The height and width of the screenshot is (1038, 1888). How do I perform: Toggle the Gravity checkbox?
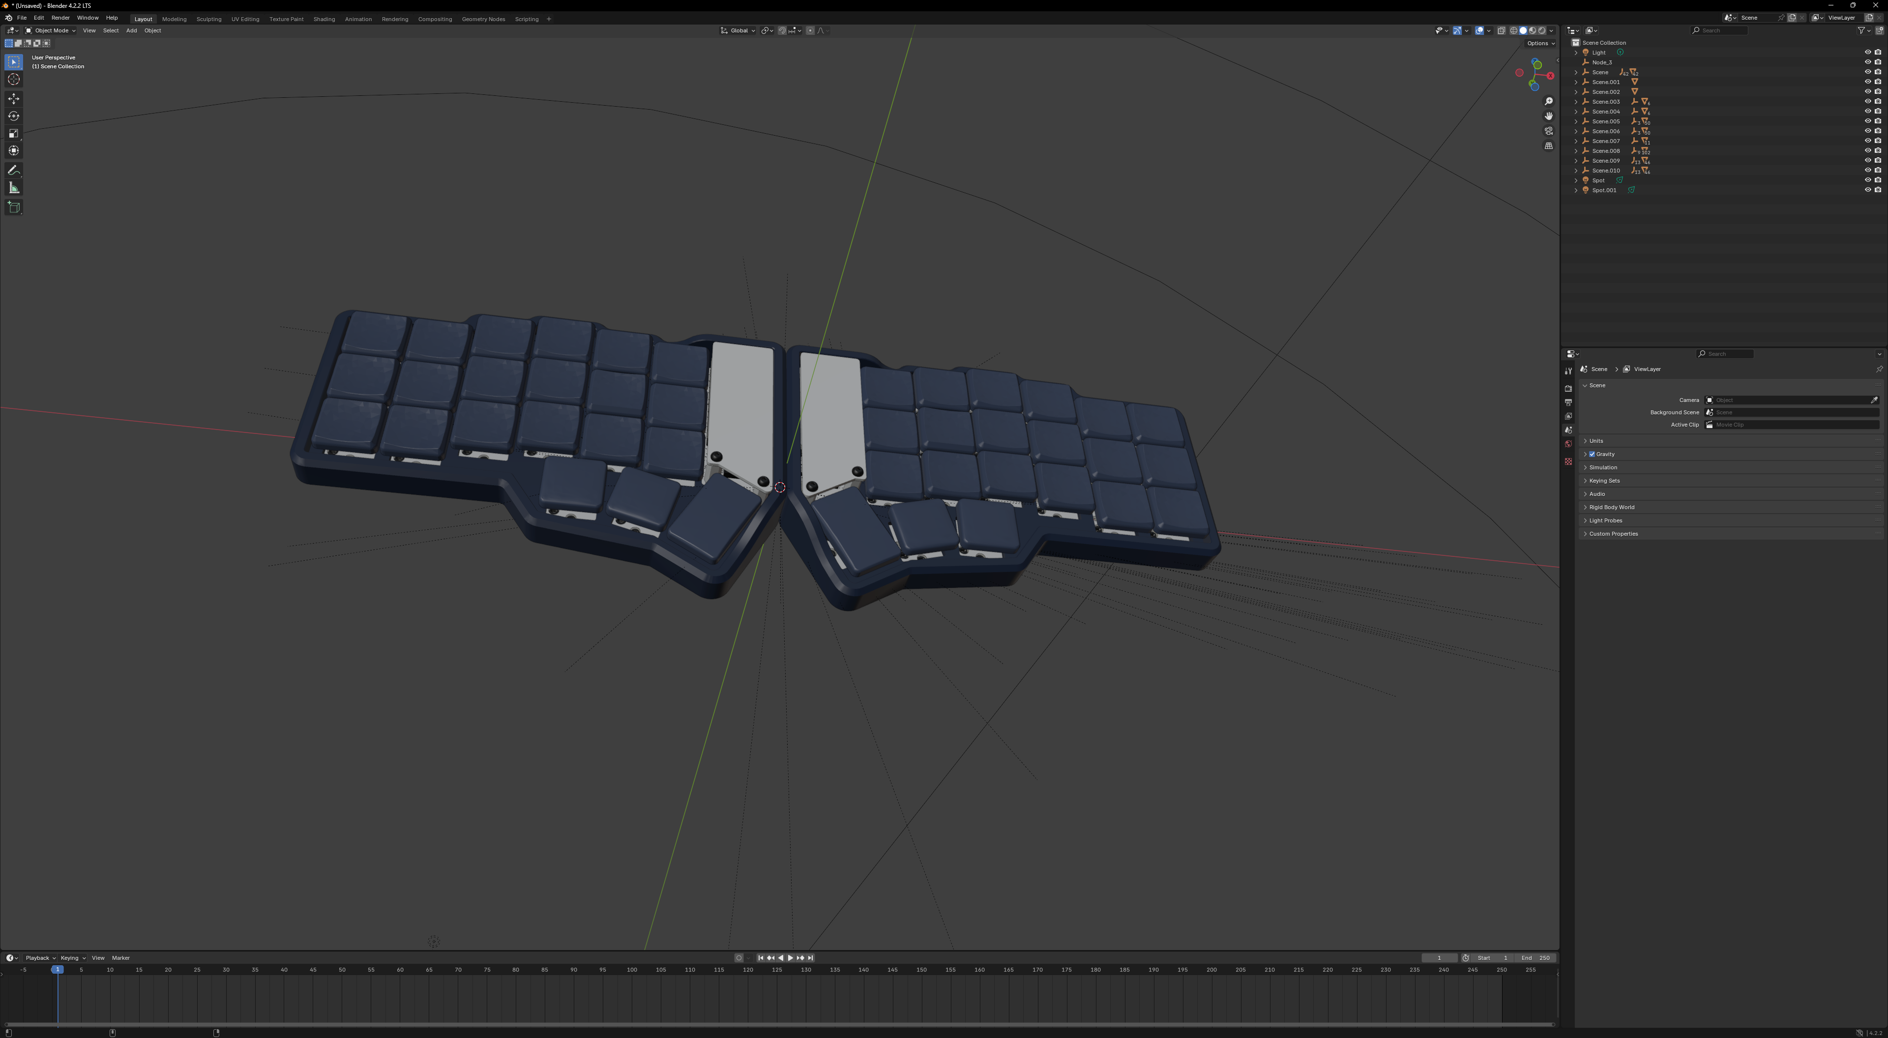[1592, 454]
